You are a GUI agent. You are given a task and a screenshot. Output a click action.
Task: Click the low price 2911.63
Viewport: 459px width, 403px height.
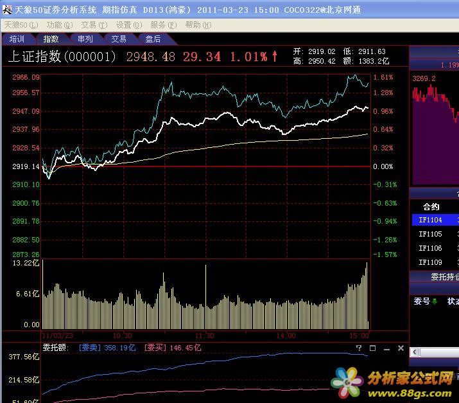(x=372, y=51)
